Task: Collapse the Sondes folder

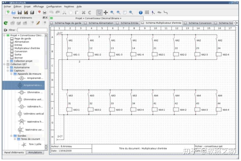Action: click(x=11, y=136)
